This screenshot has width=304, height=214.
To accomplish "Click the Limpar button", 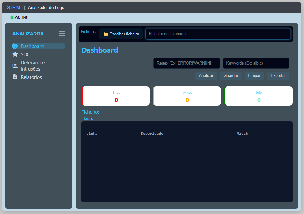I will 254,76.
